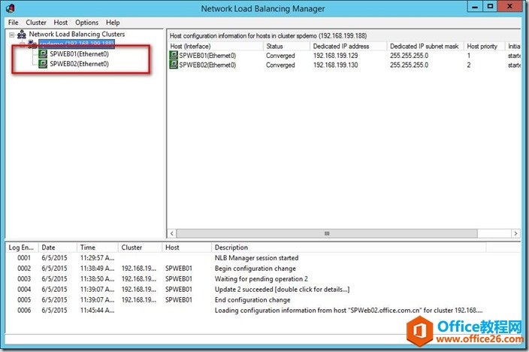Click SPWEB02 host icon in host list

pos(174,65)
